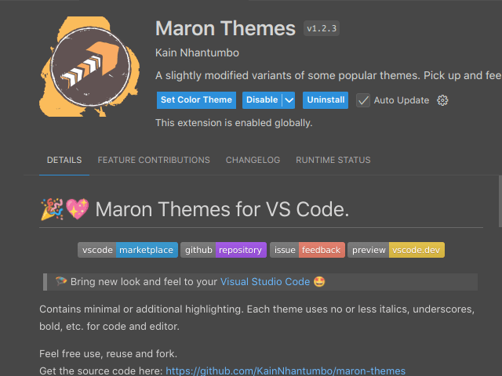Open the vscode marketplace badge
This screenshot has width=502, height=376.
click(128, 250)
